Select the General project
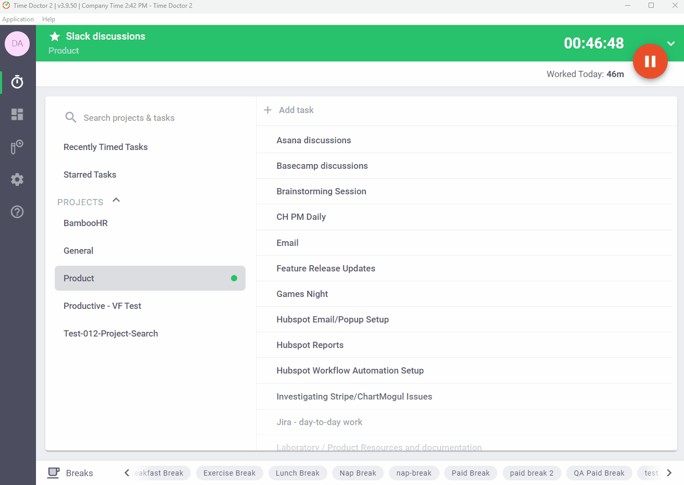This screenshot has height=485, width=684. 150,251
